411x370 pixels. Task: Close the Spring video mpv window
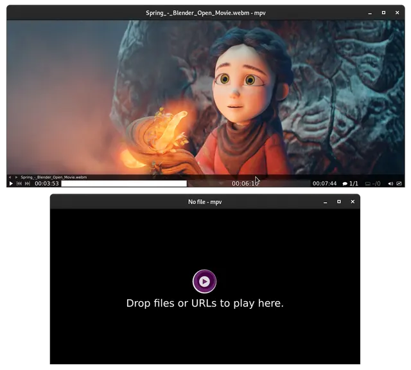tap(397, 13)
